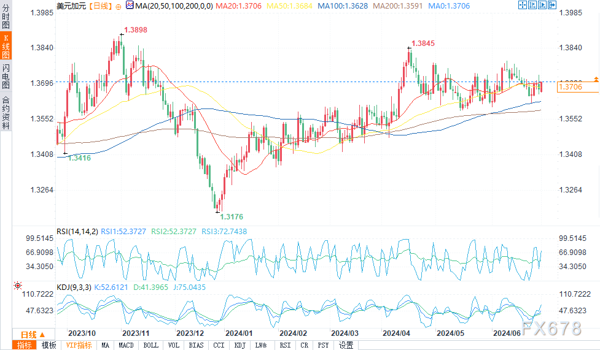Click the J:75.0435 value

pos(189,287)
